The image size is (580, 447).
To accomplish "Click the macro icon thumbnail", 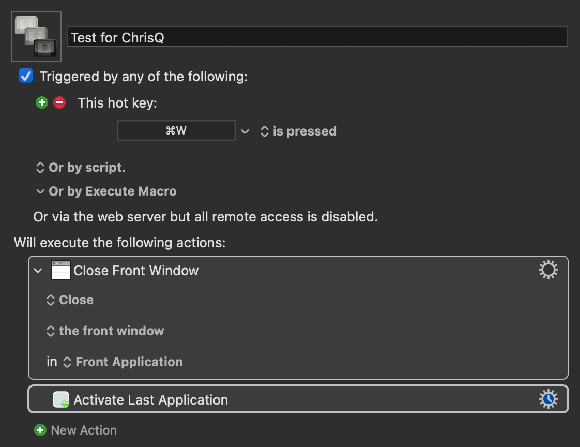I will (x=36, y=36).
